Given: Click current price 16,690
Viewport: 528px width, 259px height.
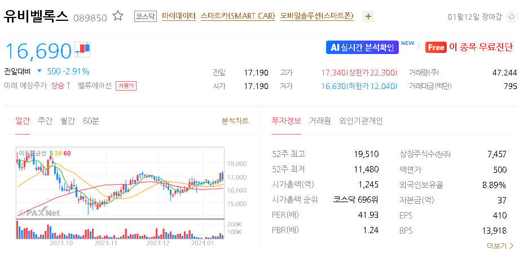Looking at the screenshot, I should pyautogui.click(x=38, y=51).
